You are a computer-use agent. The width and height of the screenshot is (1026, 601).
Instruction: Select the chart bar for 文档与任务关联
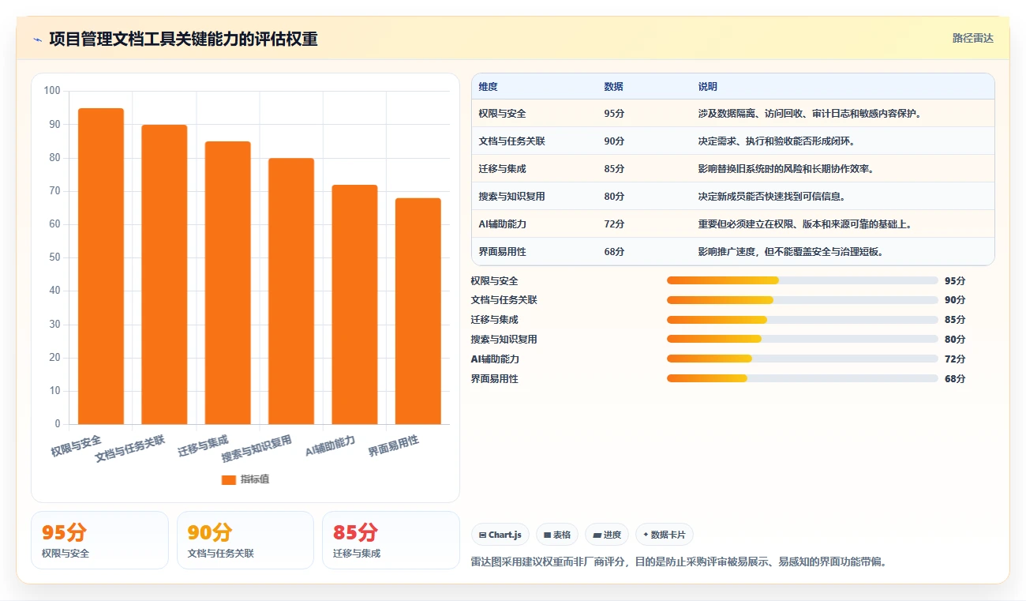(x=164, y=275)
